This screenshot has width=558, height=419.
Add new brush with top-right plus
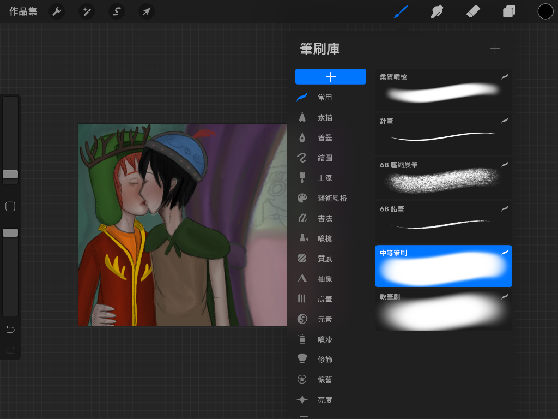pyautogui.click(x=495, y=49)
